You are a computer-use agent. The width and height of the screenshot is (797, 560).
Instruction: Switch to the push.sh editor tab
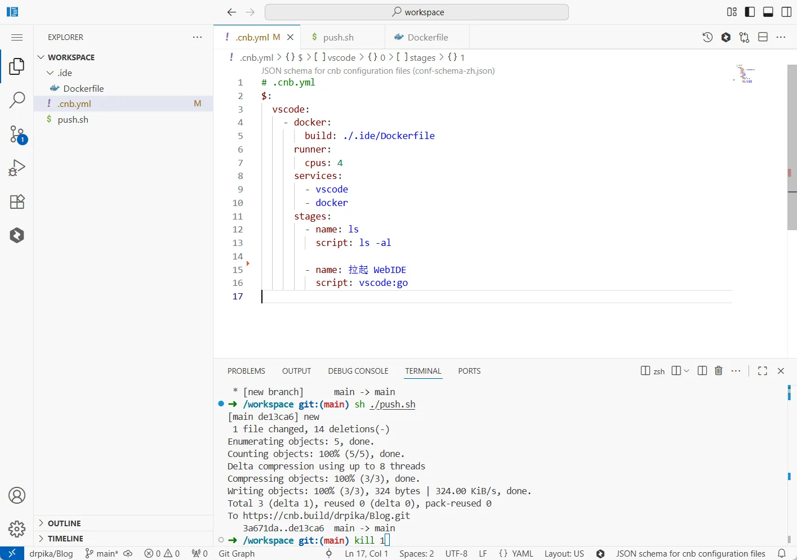pos(342,37)
